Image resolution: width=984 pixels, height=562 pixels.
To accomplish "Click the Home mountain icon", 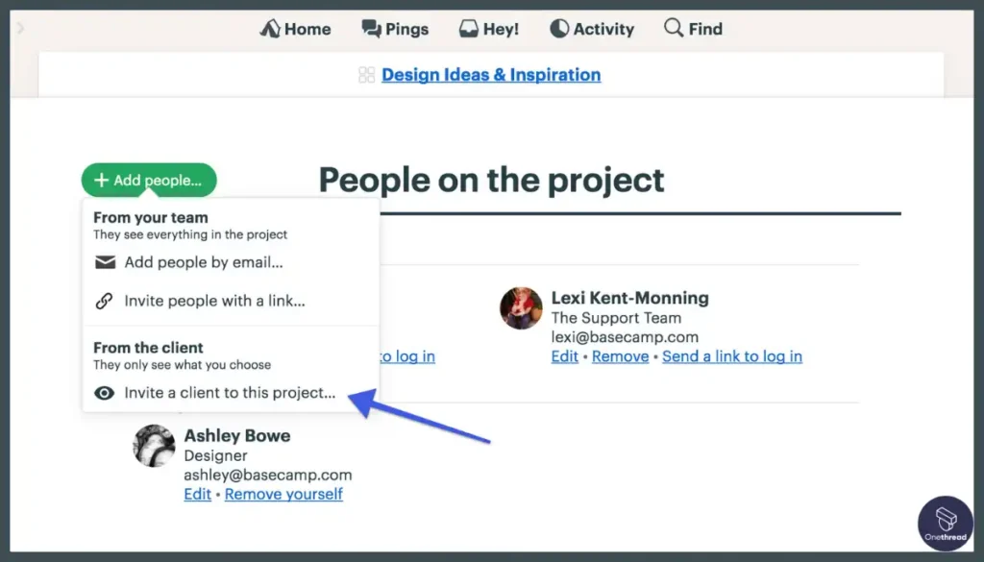I will pos(270,29).
